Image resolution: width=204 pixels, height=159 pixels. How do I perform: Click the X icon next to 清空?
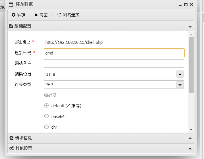point(36,15)
